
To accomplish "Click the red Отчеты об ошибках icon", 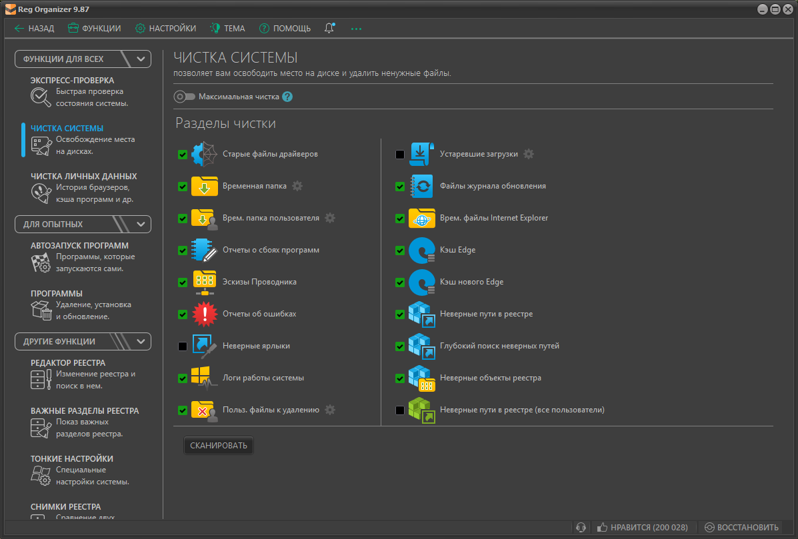I will click(x=204, y=314).
